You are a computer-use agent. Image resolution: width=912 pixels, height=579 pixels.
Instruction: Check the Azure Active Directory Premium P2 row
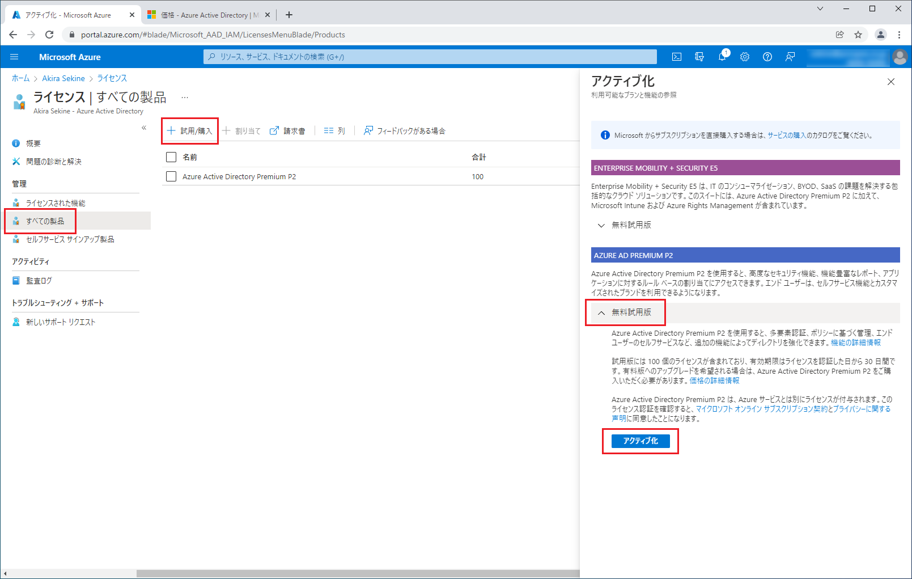pos(171,176)
